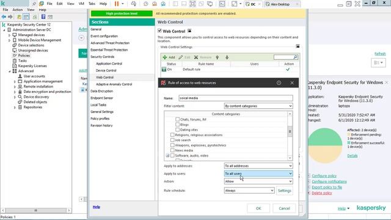Click the schedule Settings button
Screen dimensions: 391x220
point(285,191)
